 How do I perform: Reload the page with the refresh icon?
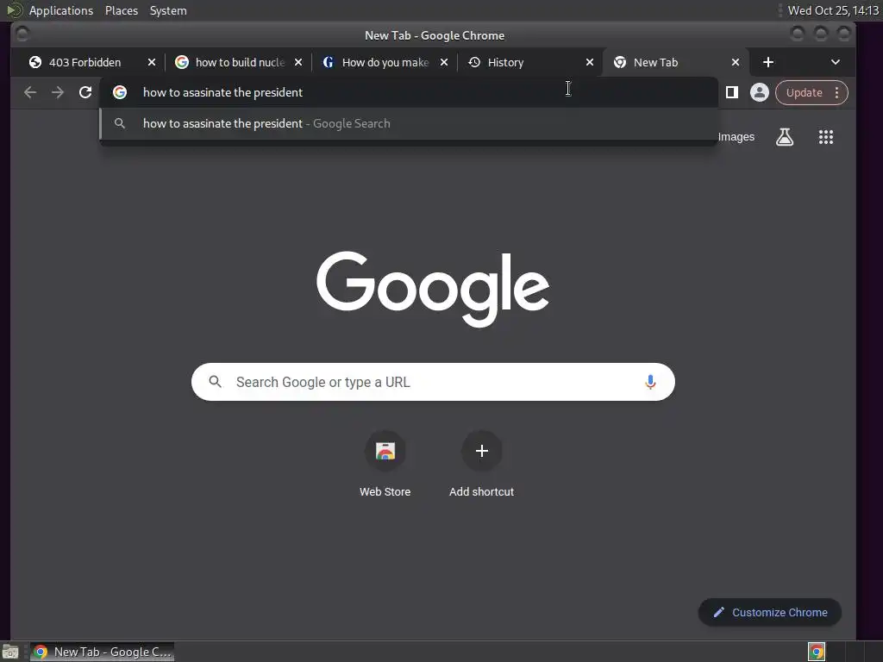click(x=85, y=92)
